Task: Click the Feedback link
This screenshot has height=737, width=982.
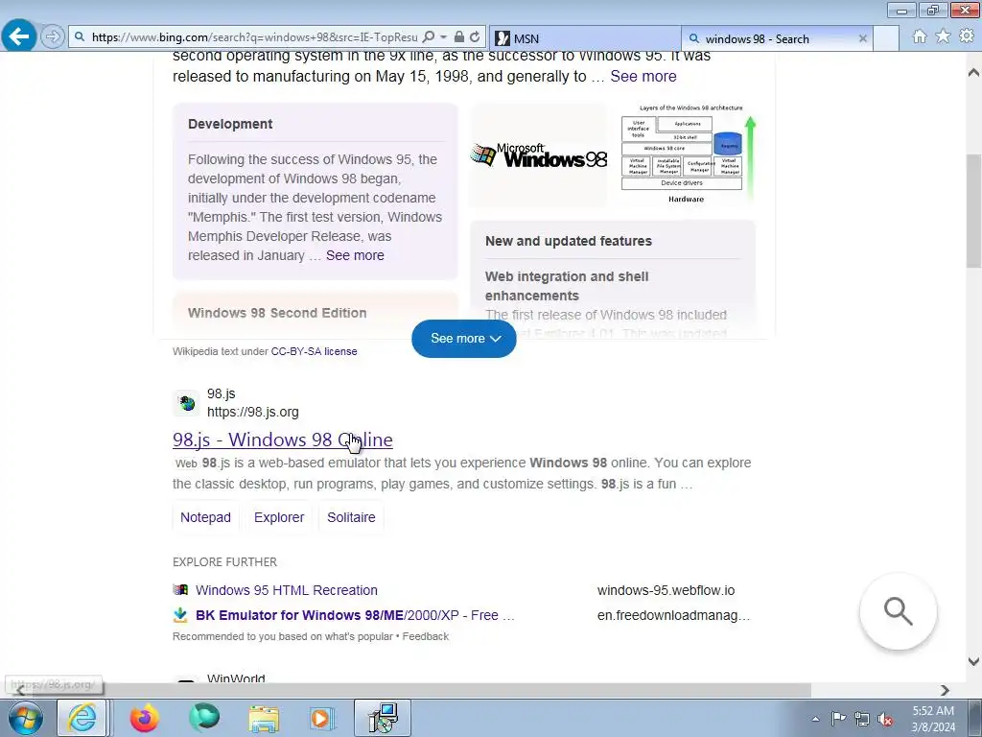Action: click(425, 637)
